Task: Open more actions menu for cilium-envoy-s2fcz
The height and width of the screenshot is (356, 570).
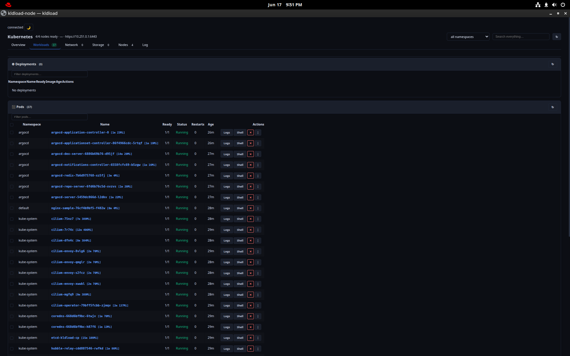Action: (258, 273)
